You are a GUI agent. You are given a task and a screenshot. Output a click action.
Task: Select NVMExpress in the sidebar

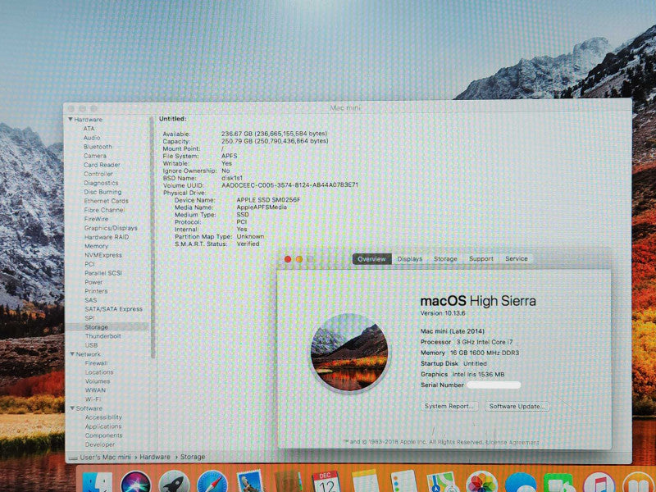(103, 255)
